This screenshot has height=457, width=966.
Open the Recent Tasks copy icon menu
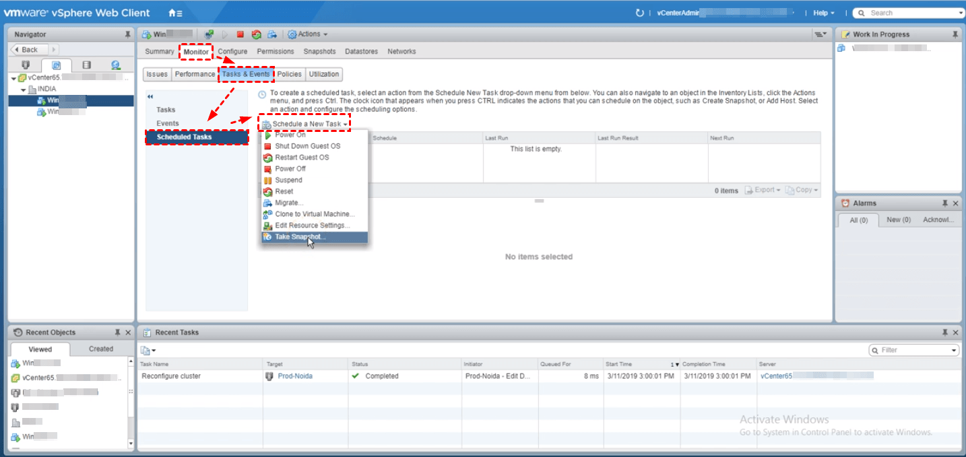(x=148, y=350)
